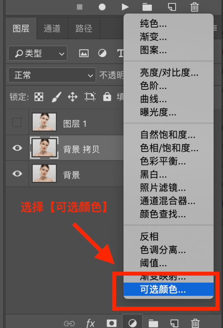Show the hidden 图层 1 layer
The image size is (223, 328).
coord(17,122)
